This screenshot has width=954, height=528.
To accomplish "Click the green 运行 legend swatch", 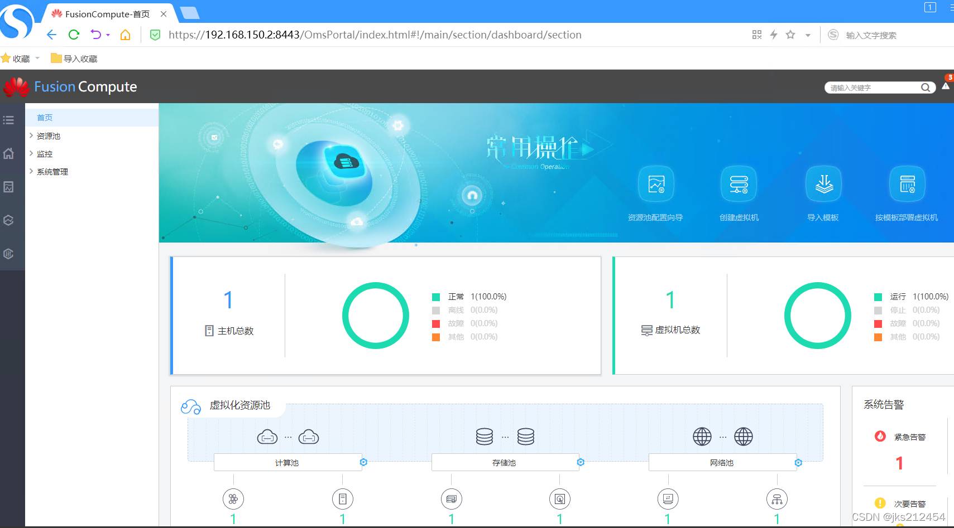I will click(878, 297).
